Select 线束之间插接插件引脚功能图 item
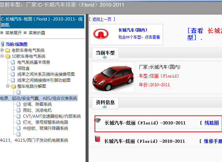This screenshot has height=162, width=222. click(44, 80)
